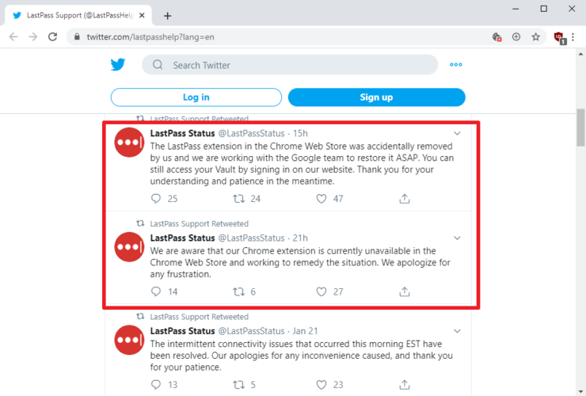Like the 15h LastPass Status tweet
The height and width of the screenshot is (396, 586).
coord(322,199)
